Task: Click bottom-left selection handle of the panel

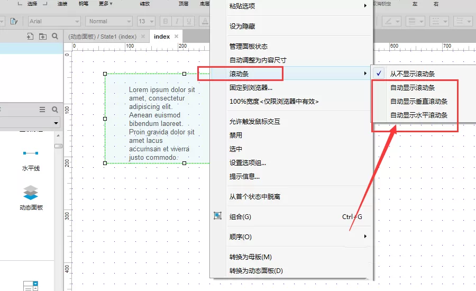Action: coord(105,163)
